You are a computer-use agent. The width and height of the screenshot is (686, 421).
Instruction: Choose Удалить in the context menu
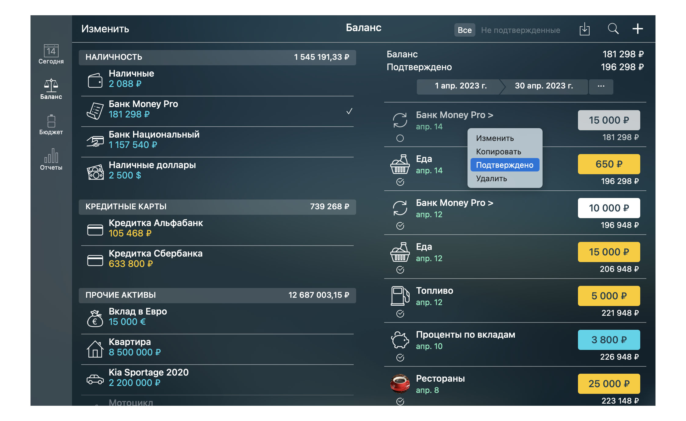point(505,178)
